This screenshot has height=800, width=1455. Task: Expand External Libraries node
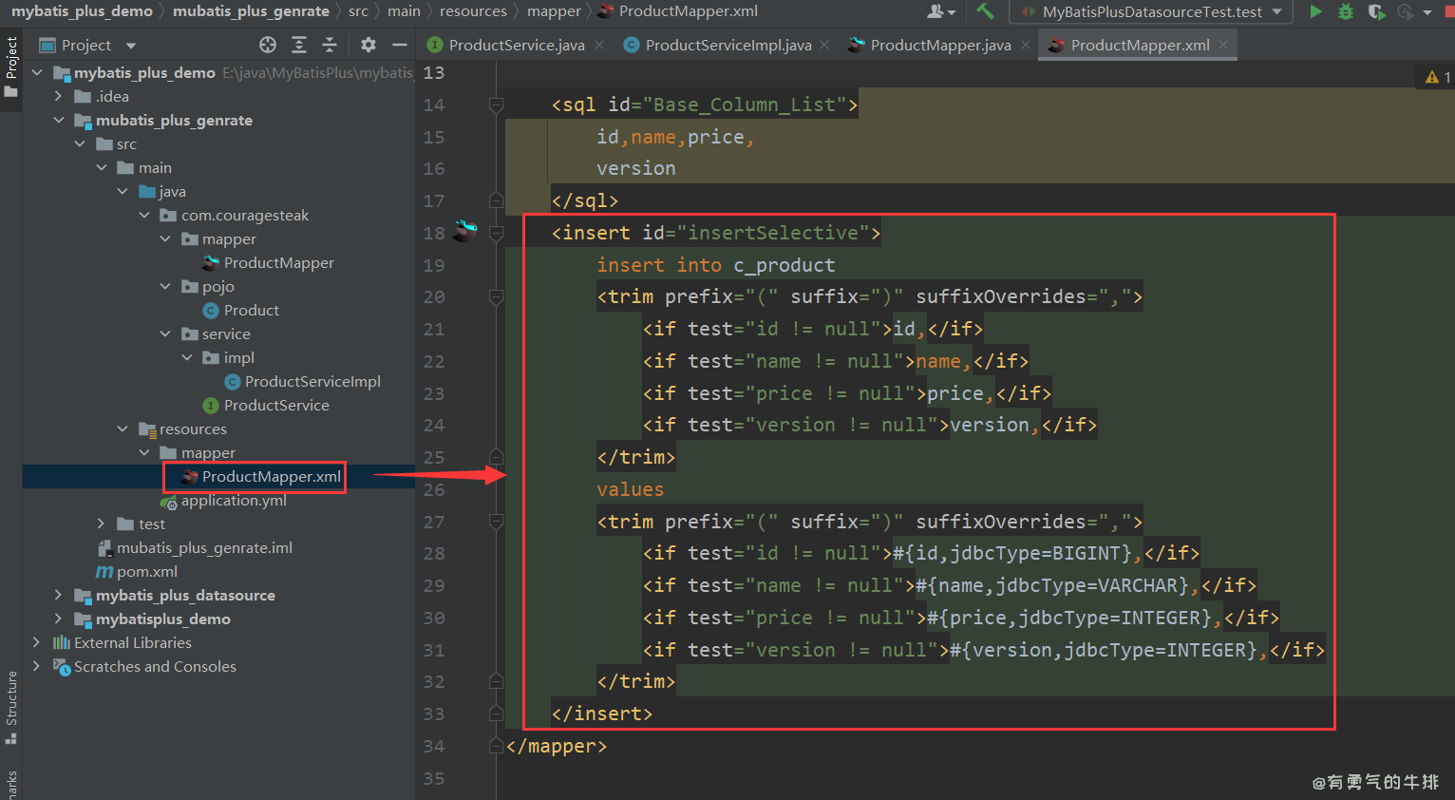pyautogui.click(x=37, y=642)
